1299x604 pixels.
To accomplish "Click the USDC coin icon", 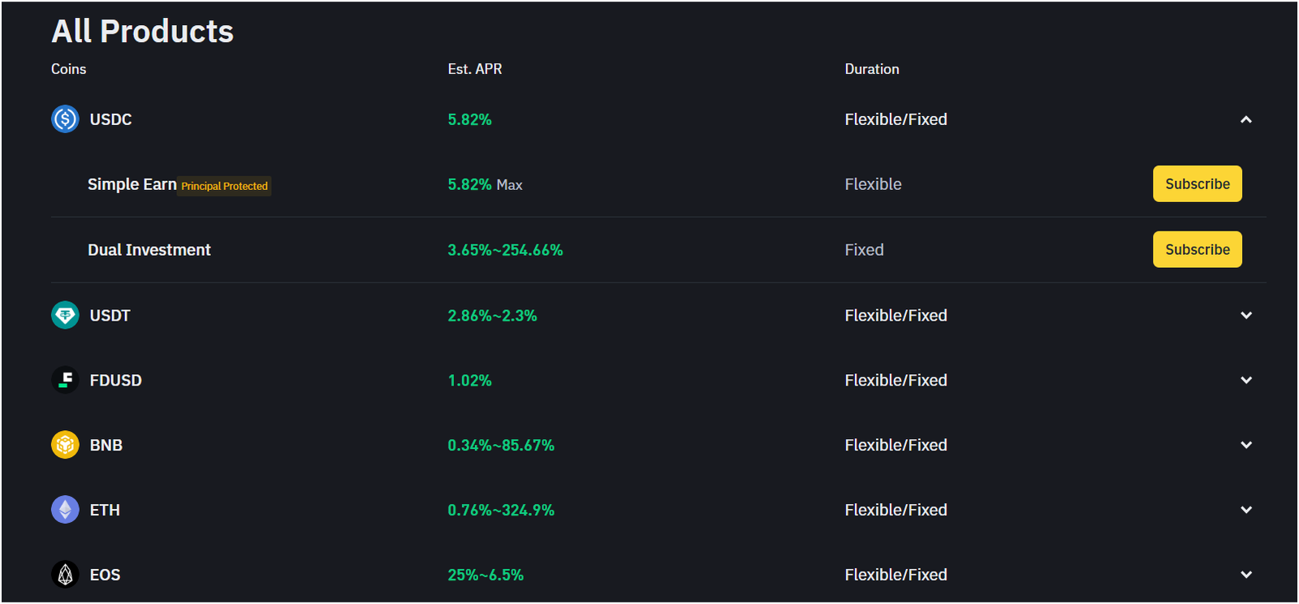I will point(65,119).
